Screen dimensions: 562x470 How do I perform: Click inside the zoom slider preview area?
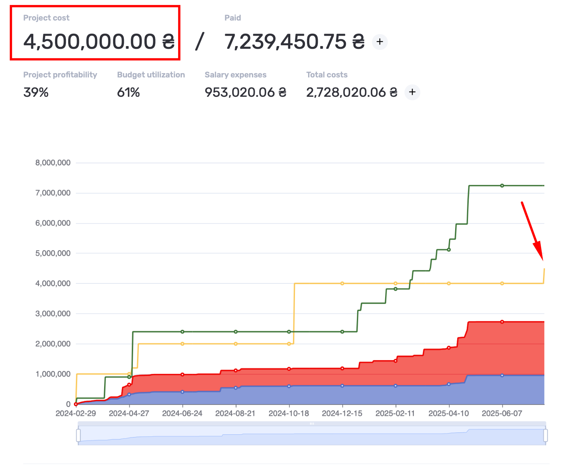[312, 436]
